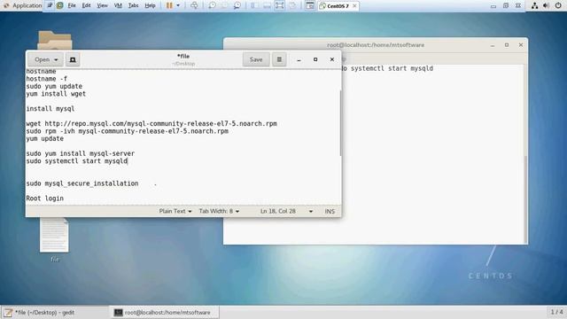The height and width of the screenshot is (319, 567).
Task: Click the "sudo rpm -ivh" line
Action: click(127, 131)
